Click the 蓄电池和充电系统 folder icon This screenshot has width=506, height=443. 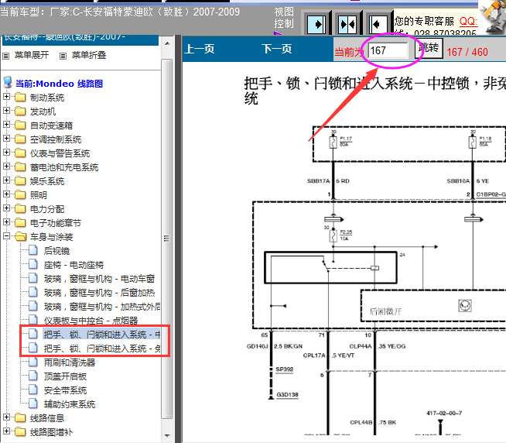click(20, 167)
